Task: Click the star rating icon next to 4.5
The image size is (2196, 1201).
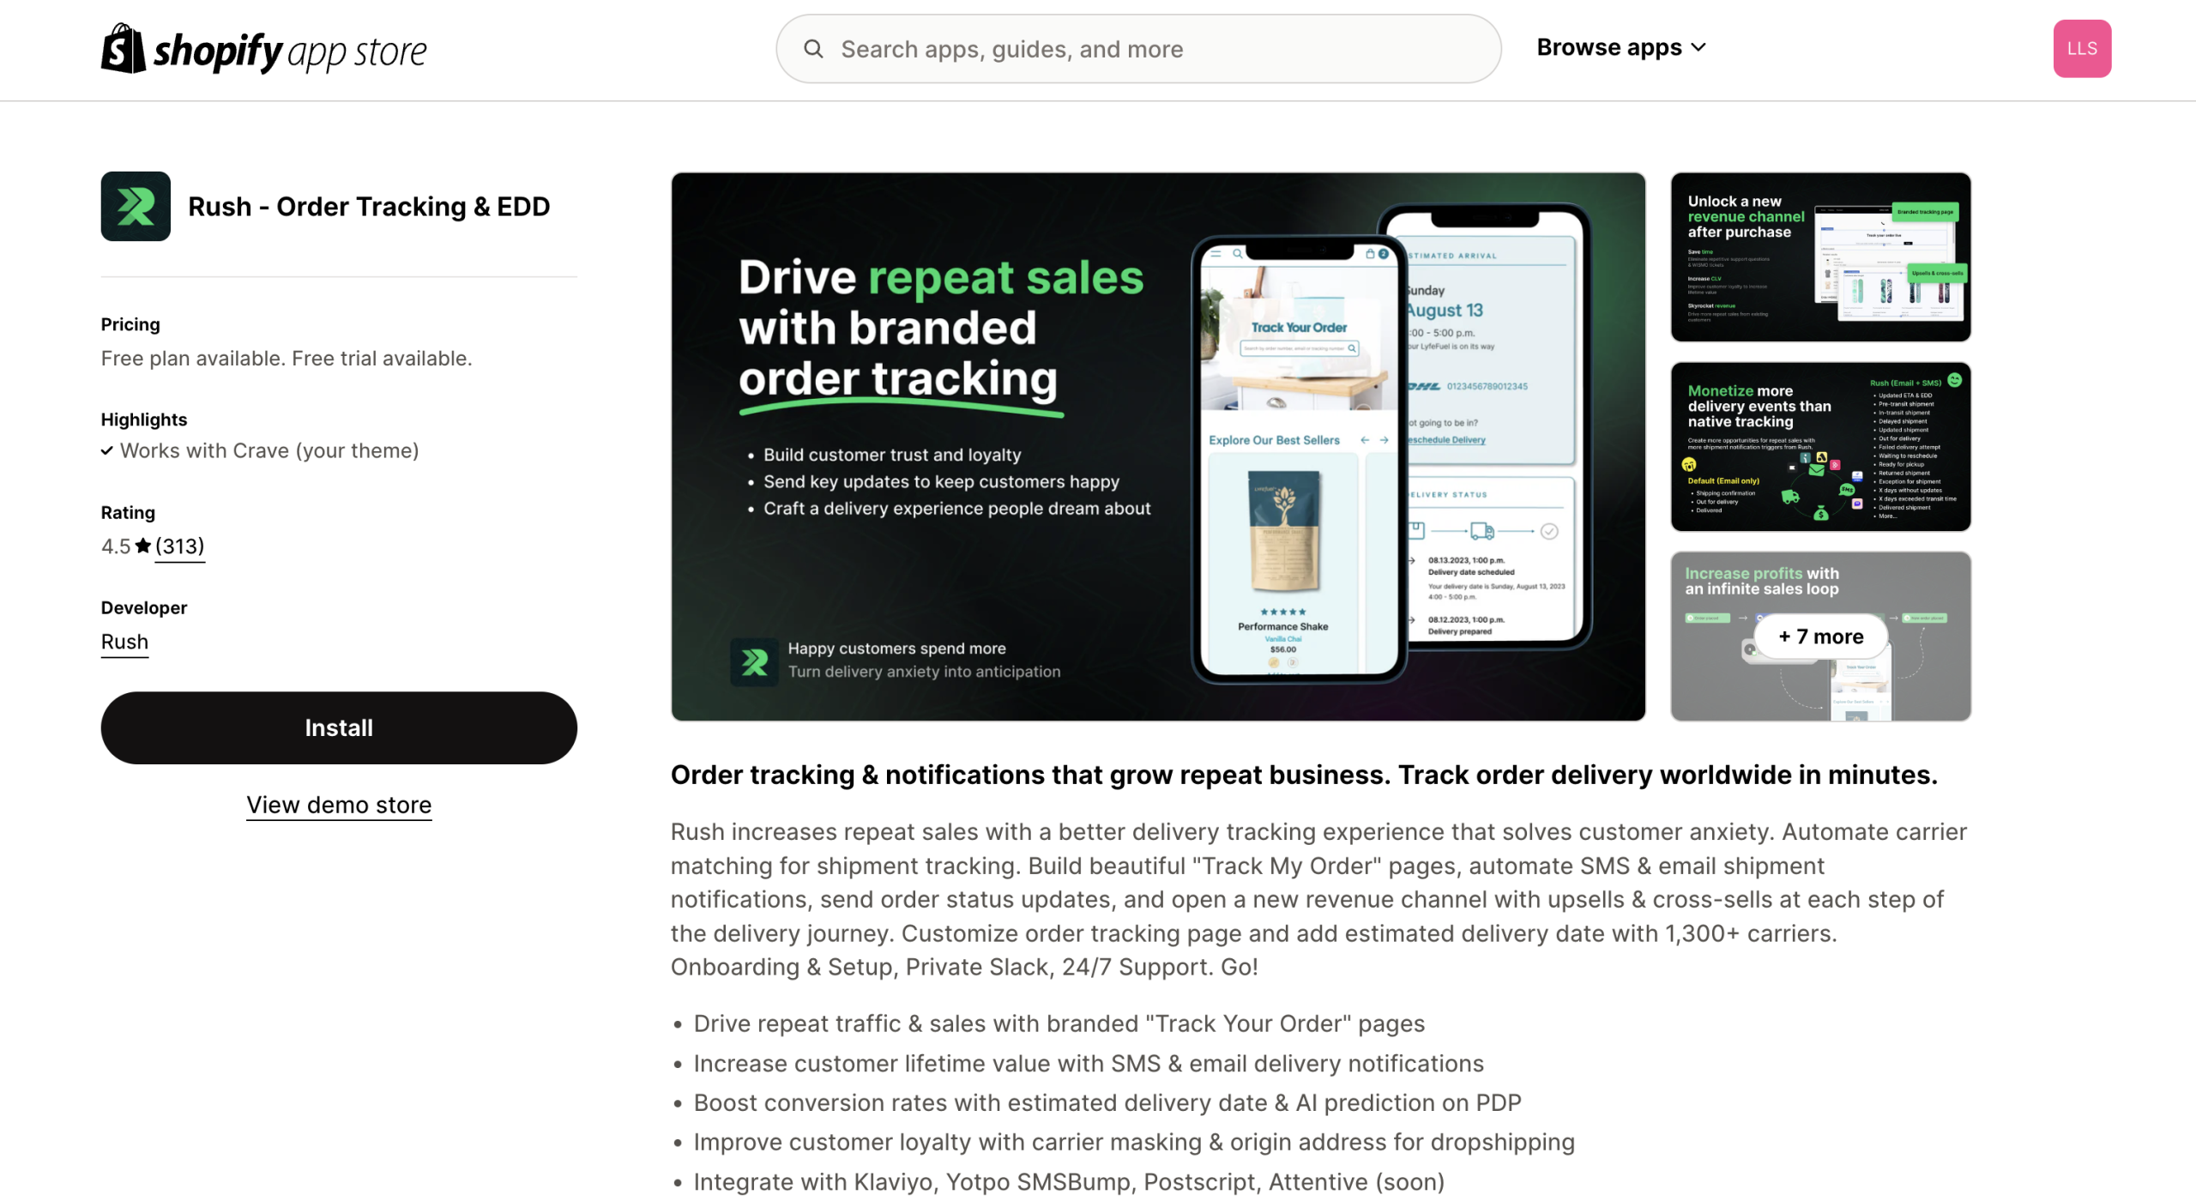Action: (x=143, y=544)
